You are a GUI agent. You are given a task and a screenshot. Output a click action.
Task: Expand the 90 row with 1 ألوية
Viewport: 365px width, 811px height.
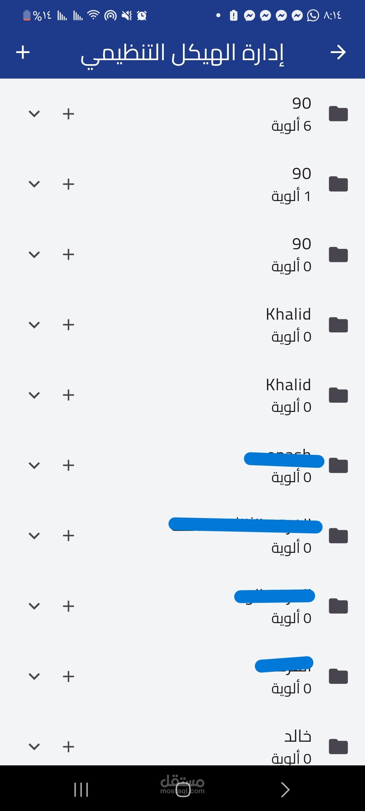34,184
